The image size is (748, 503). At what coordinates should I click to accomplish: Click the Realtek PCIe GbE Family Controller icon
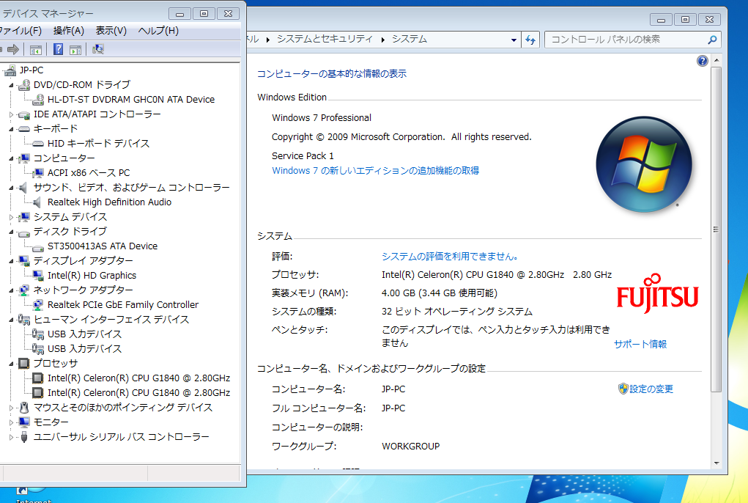(38, 305)
